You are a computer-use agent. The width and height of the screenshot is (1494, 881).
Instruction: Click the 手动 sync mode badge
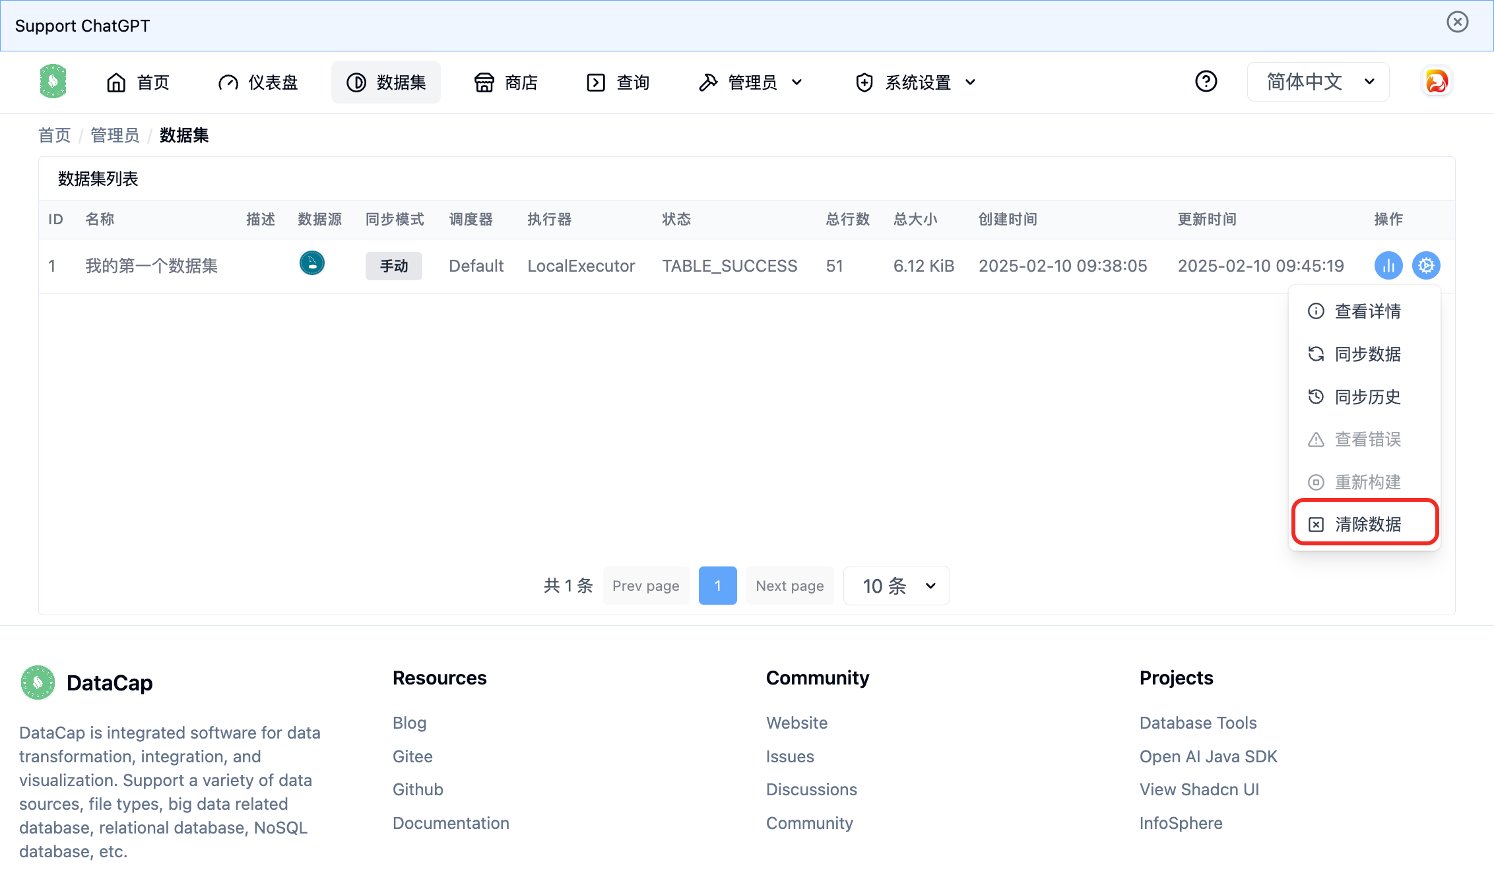coord(394,266)
